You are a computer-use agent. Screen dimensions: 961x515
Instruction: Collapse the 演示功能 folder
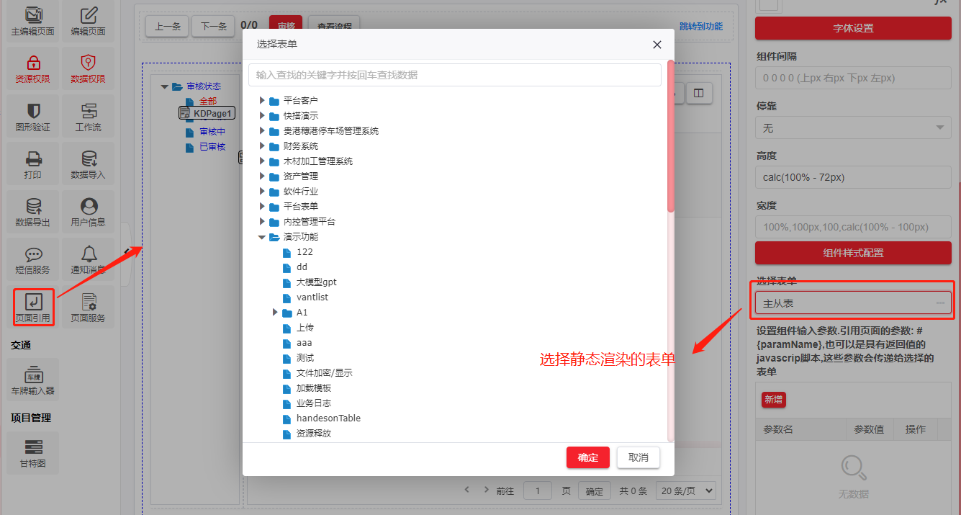pos(262,237)
